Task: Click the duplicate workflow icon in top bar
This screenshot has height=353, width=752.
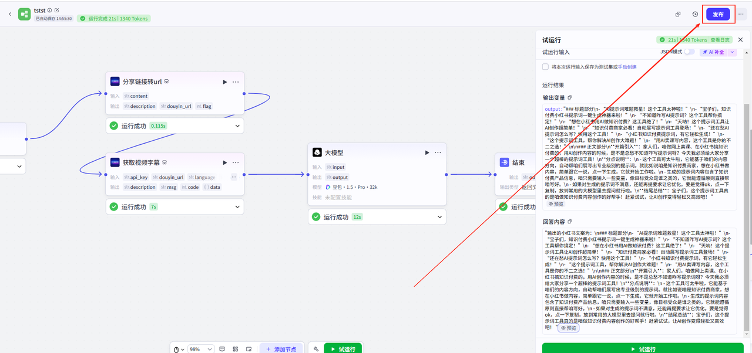Action: (x=677, y=14)
